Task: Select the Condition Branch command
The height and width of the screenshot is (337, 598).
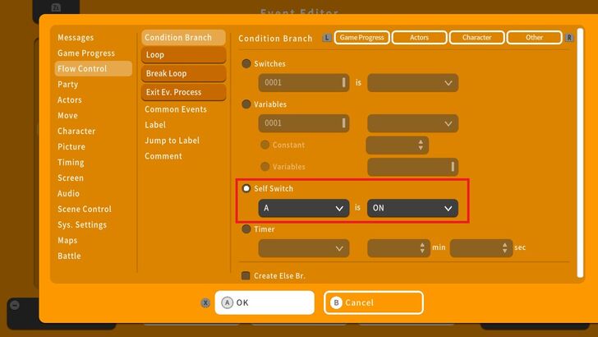Action: (x=183, y=38)
